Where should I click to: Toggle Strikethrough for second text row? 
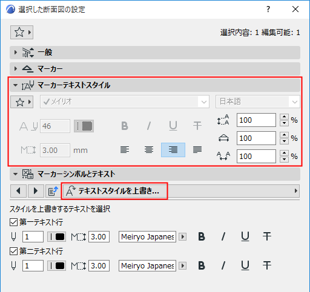267,265
